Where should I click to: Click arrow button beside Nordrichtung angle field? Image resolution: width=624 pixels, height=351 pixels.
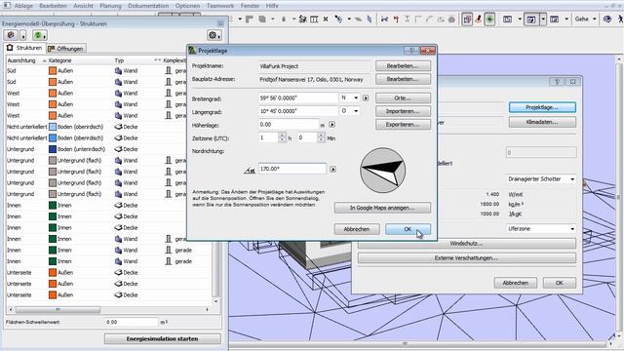[x=332, y=169]
